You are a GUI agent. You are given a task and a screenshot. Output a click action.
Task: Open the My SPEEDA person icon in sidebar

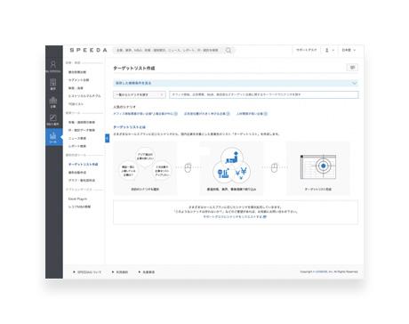(53, 67)
